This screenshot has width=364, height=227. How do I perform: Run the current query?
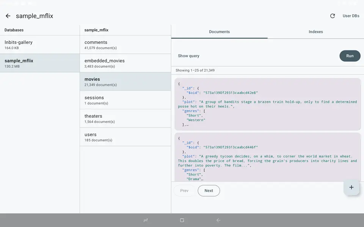coord(350,56)
